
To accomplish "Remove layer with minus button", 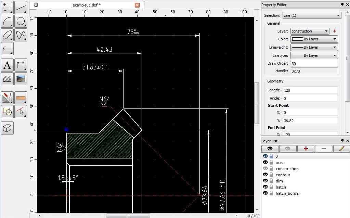I will (324, 149).
